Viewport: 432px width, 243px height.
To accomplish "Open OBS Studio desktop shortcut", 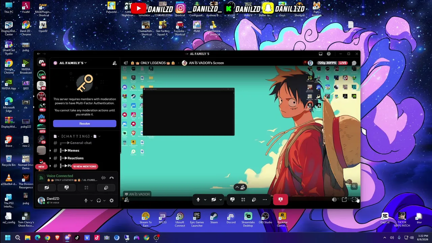I will [265, 218].
